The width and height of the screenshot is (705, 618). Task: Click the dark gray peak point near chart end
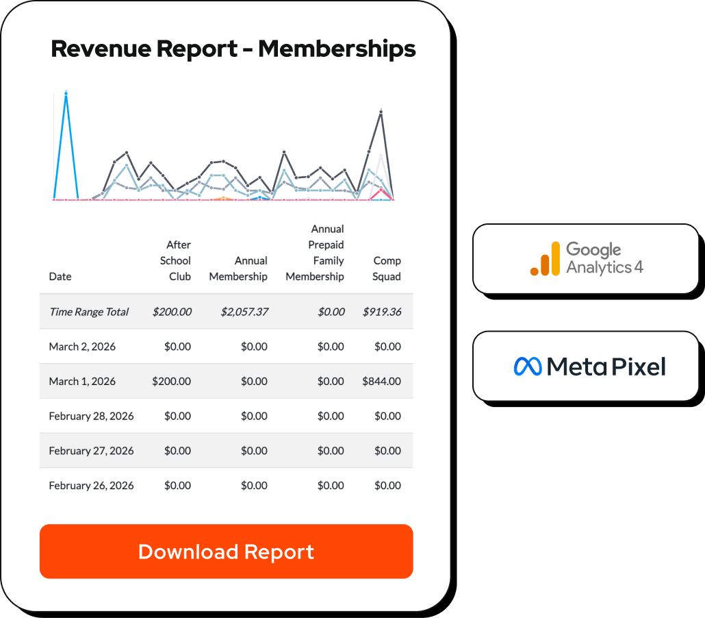click(381, 111)
